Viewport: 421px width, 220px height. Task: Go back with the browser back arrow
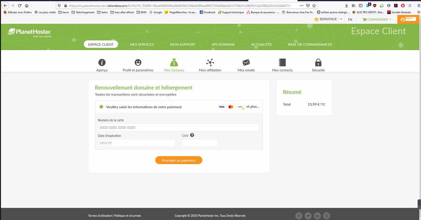pos(5,6)
